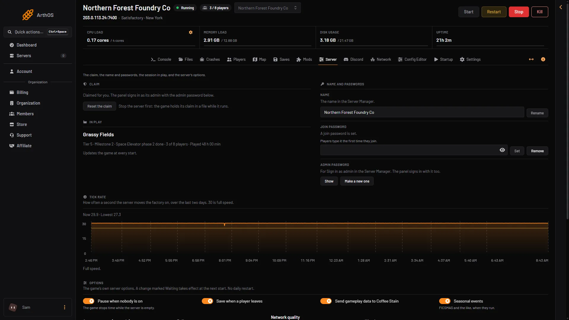Open the Northern Forest Foundry Co server dropdown

[267, 8]
